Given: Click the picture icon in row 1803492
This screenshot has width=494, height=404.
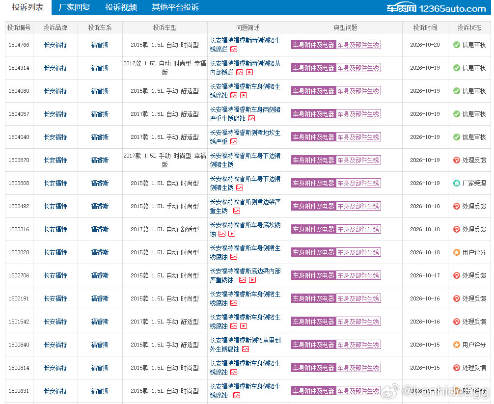Looking at the screenshot, I should tap(237, 211).
